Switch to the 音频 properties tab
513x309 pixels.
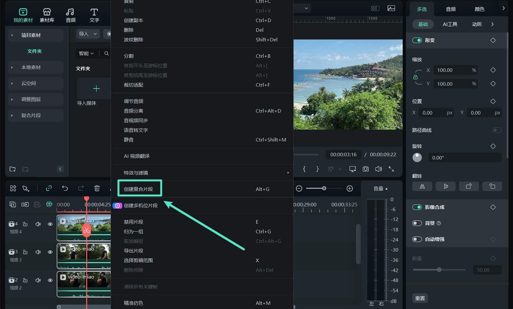pyautogui.click(x=451, y=9)
